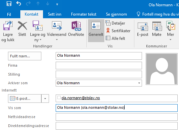The height and width of the screenshot is (131, 179).
Task: Go to previous item with up arrow
Action: tap(38, 4)
